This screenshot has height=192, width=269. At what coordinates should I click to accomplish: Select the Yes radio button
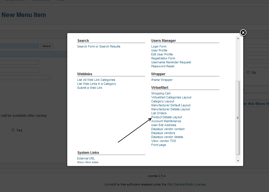tap(13, 130)
